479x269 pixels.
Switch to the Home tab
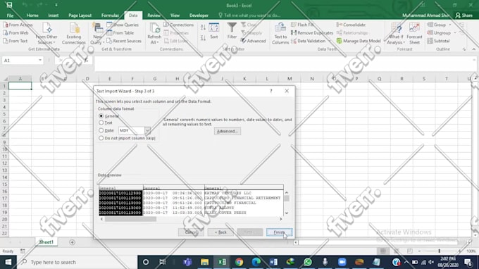(32, 15)
